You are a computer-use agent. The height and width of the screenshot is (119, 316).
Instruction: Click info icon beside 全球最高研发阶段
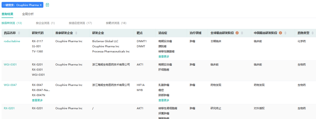(x=237, y=33)
